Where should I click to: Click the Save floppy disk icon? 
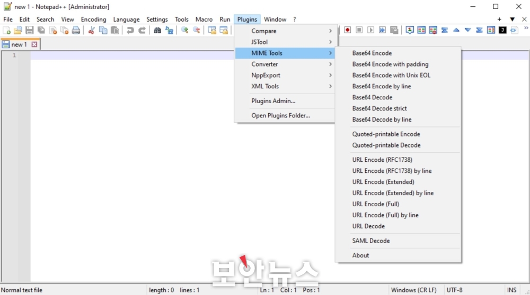pyautogui.click(x=29, y=30)
